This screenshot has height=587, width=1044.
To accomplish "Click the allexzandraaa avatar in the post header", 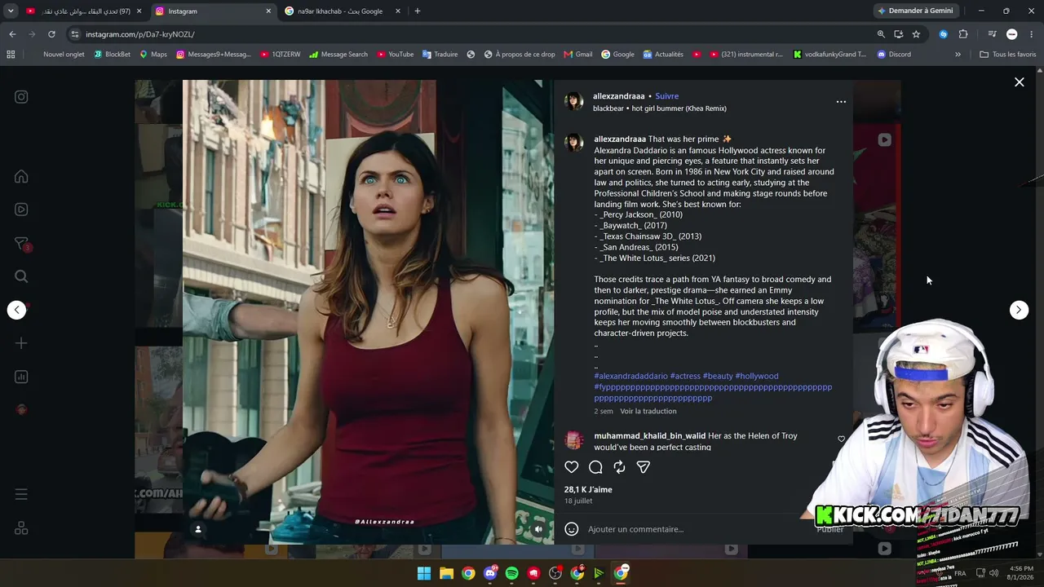I will (x=574, y=102).
